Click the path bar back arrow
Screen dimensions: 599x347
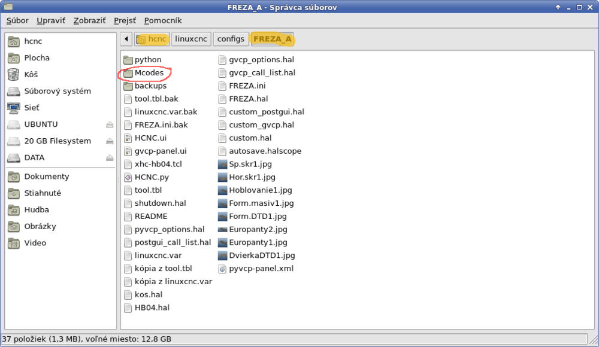pyautogui.click(x=126, y=39)
